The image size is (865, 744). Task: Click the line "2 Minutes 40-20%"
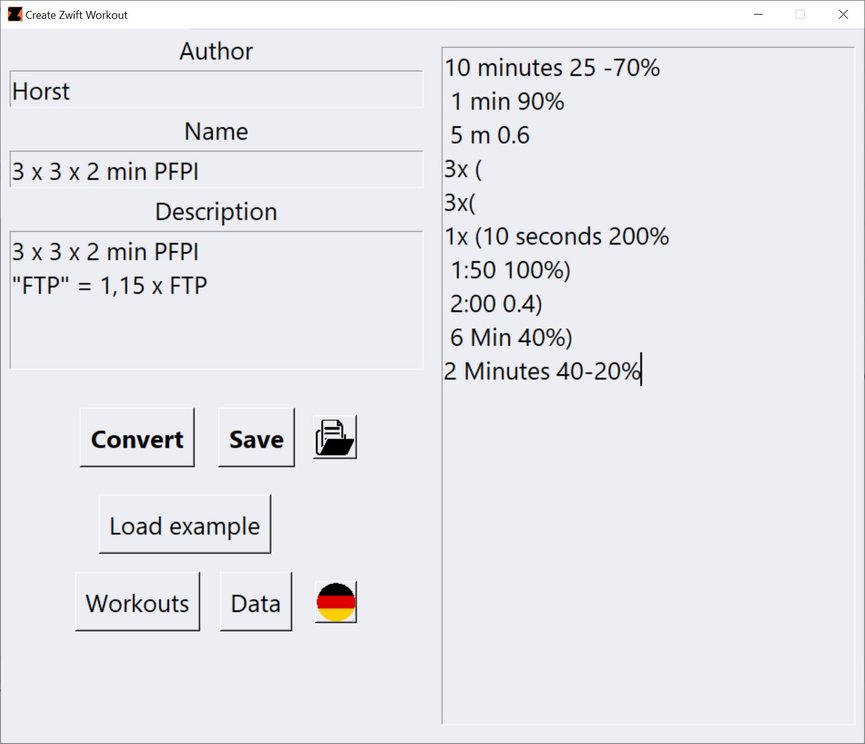tap(542, 371)
